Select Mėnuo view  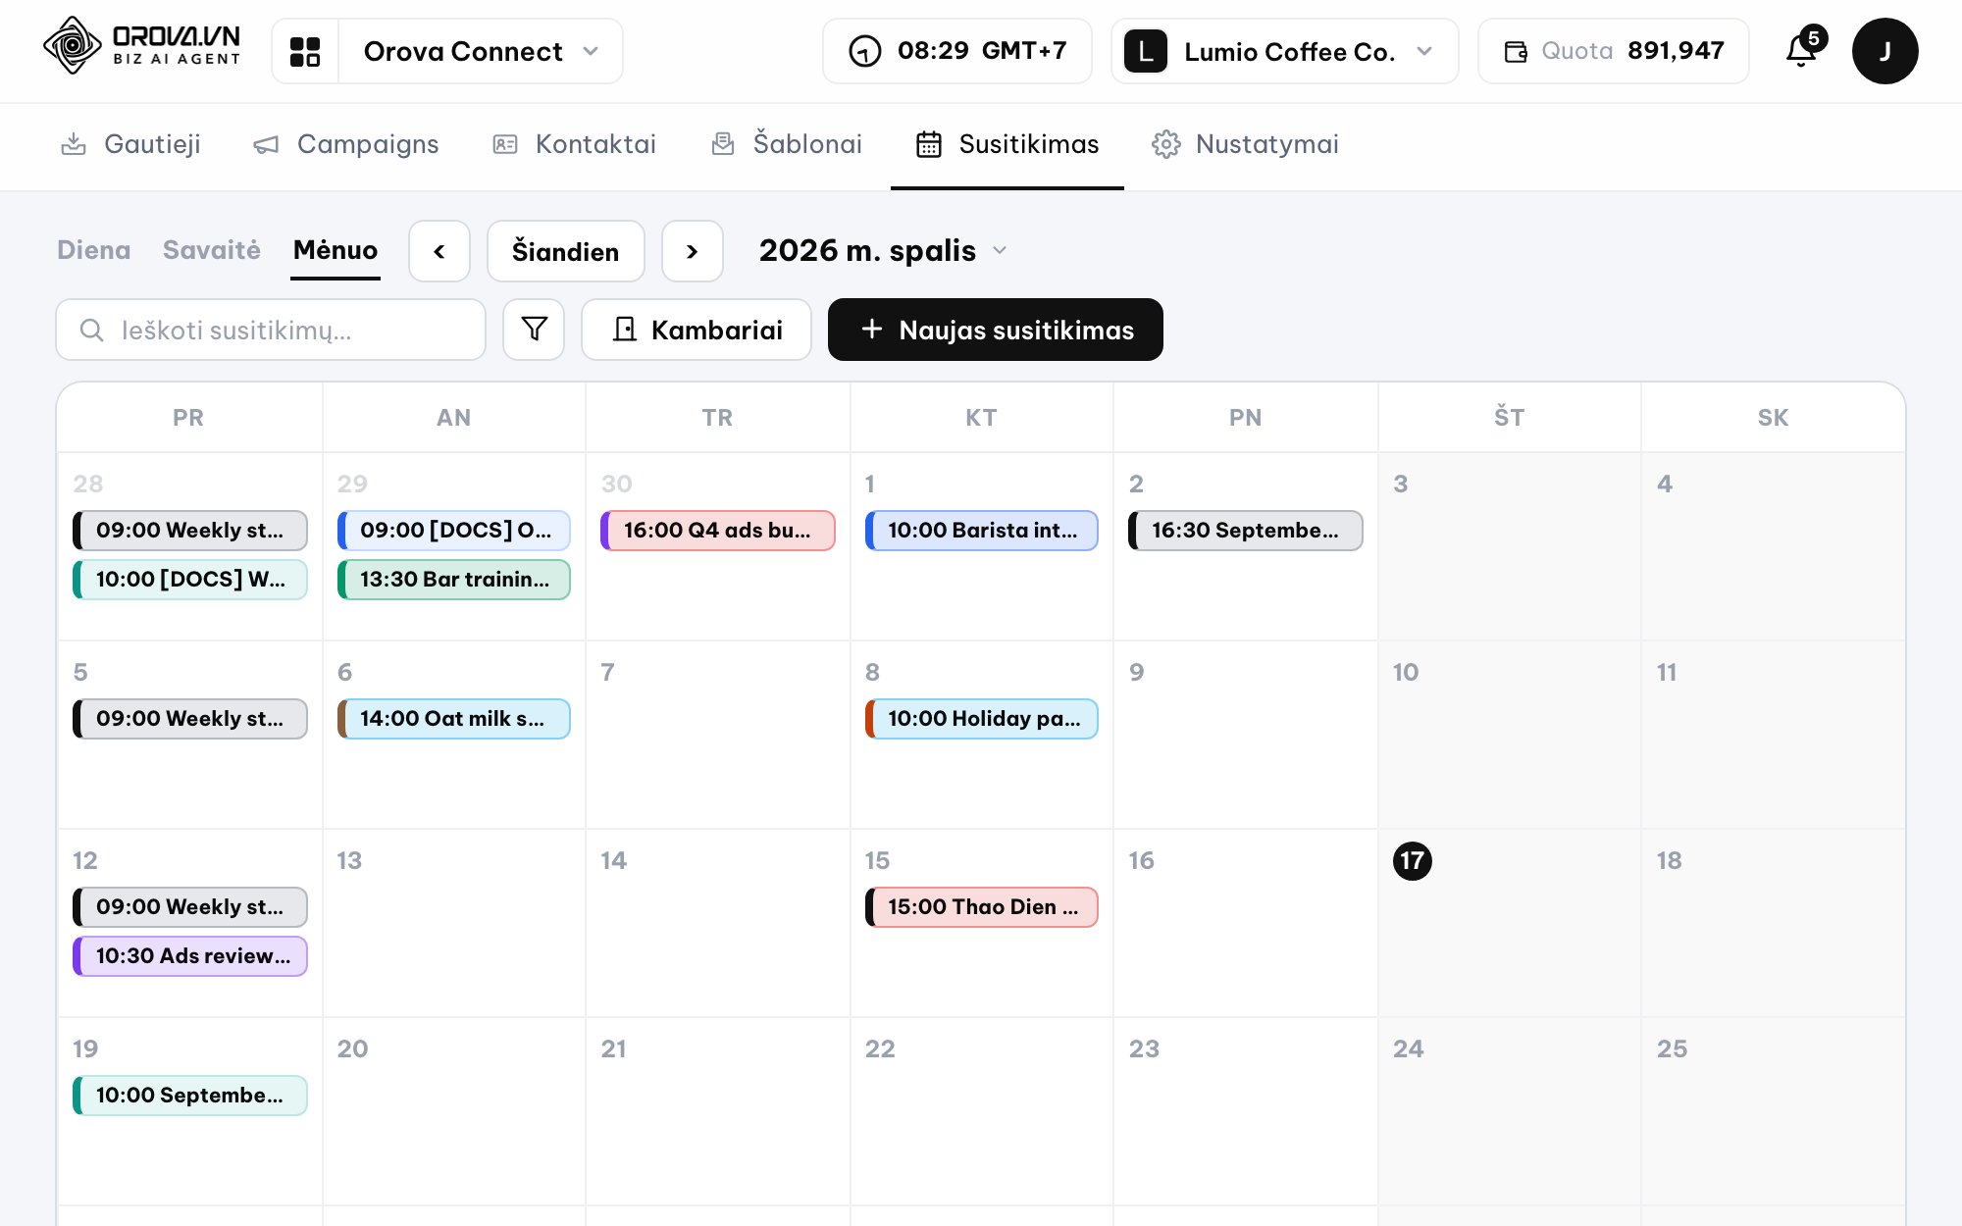(x=336, y=250)
